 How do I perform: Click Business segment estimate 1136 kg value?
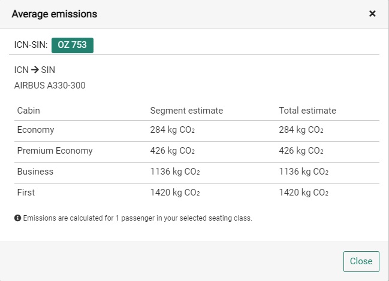tap(175, 172)
